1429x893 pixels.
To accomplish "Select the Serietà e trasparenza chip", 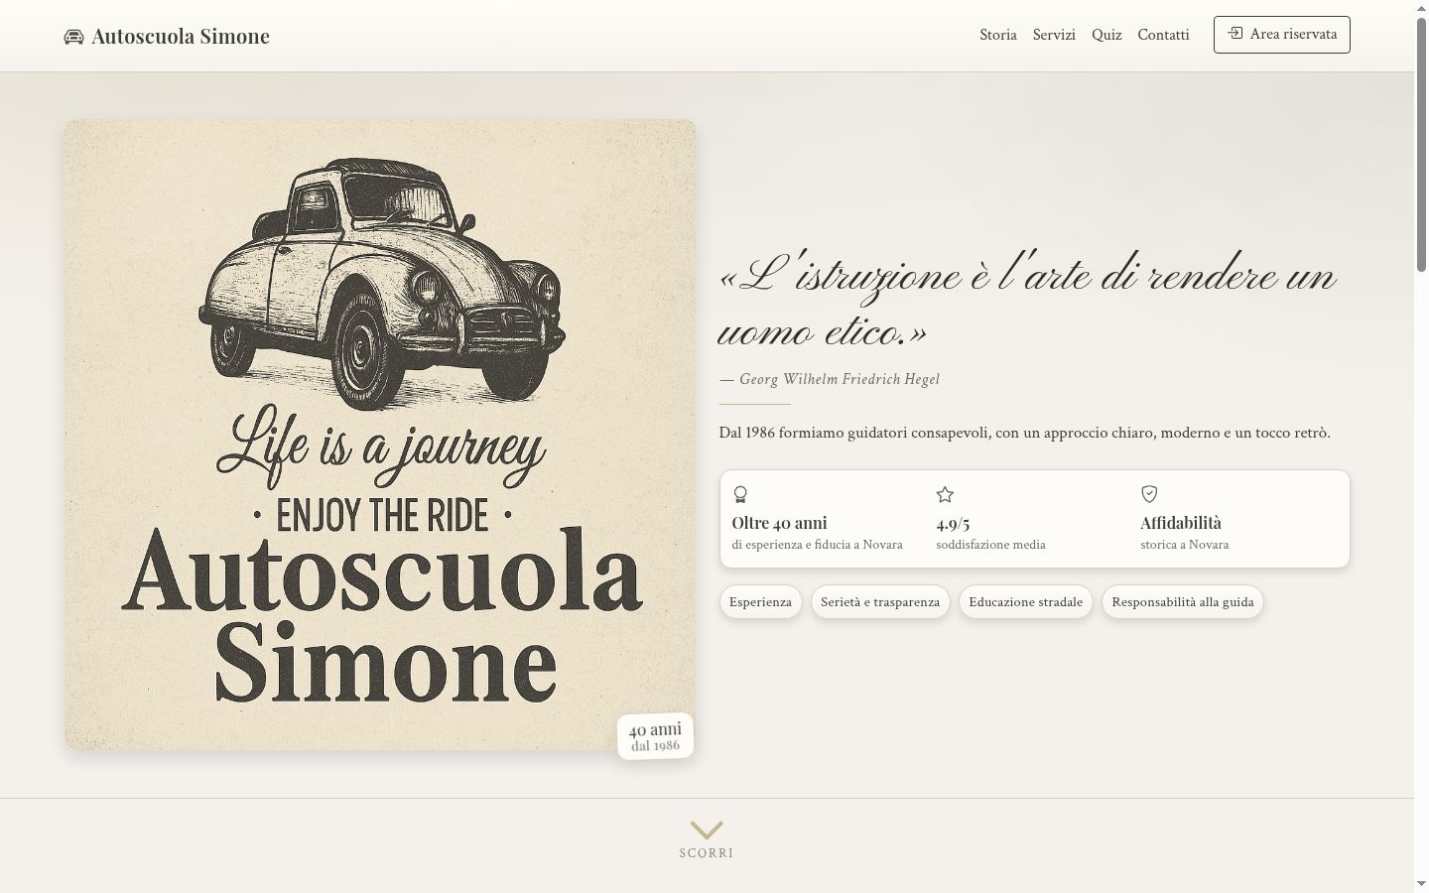I will pyautogui.click(x=880, y=602).
